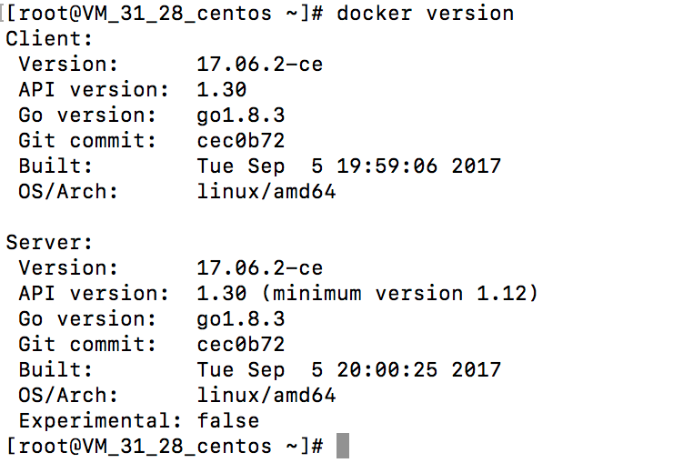Click Server built time 20:00:25
The width and height of the screenshot is (673, 473).
387,370
